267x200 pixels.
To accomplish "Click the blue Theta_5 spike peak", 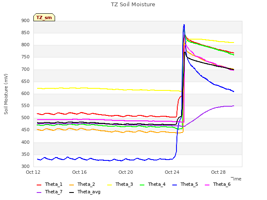I will pos(184,25).
